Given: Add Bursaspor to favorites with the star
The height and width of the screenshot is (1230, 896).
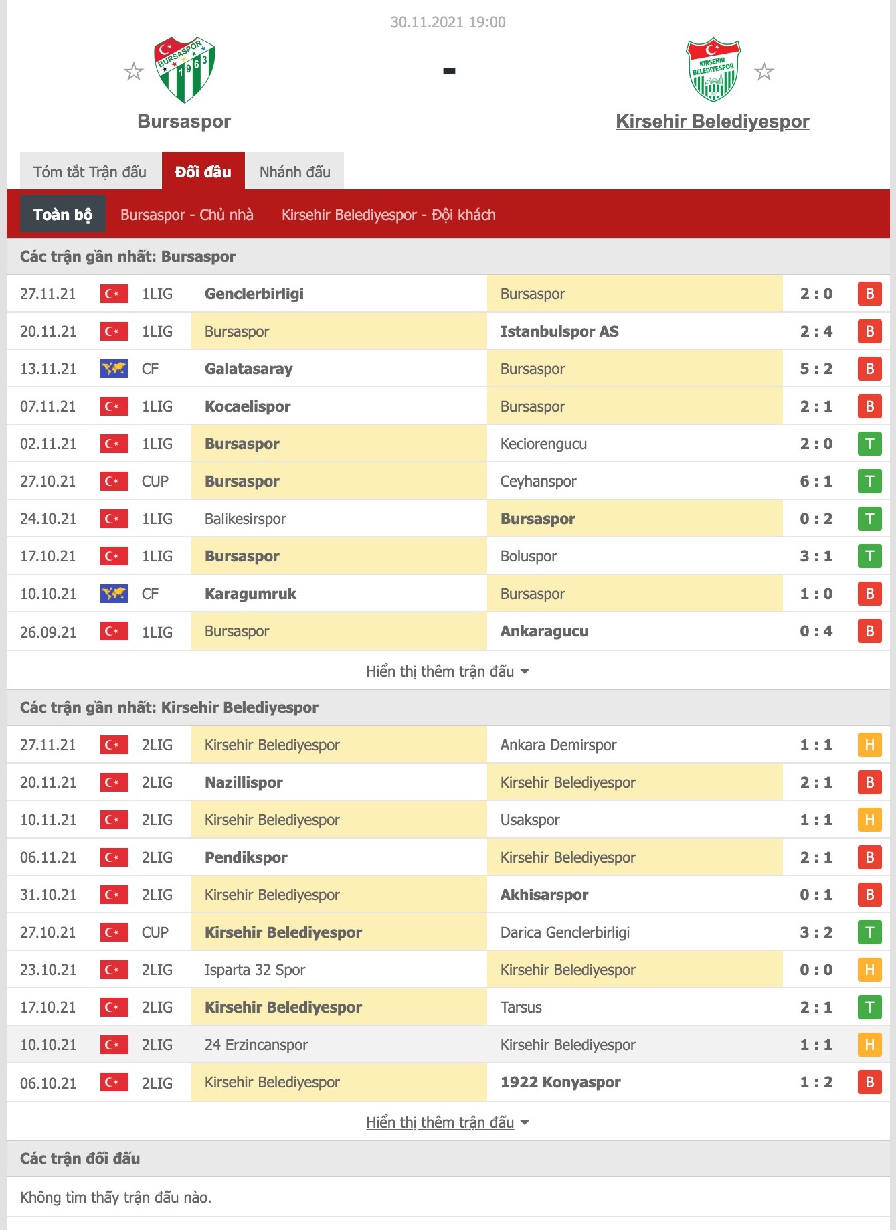Looking at the screenshot, I should pos(134,71).
